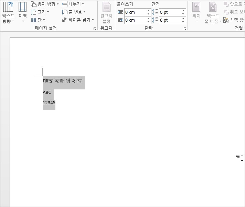Click the 12345 text line

(49, 103)
